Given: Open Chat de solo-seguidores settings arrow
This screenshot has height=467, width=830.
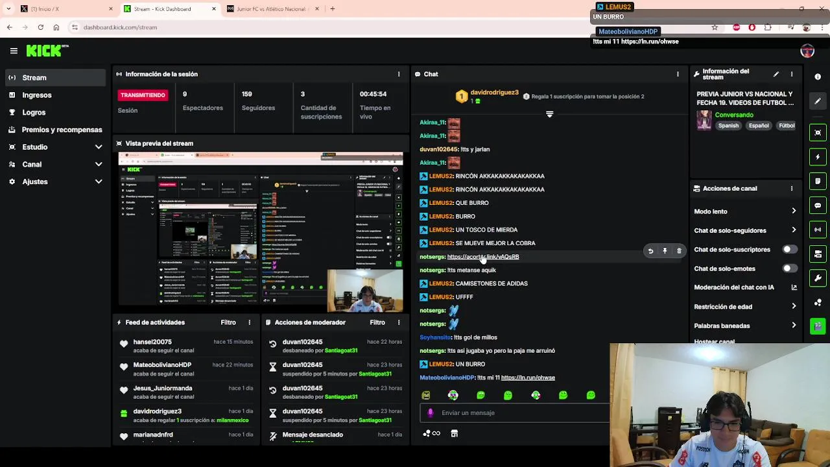Looking at the screenshot, I should 794,230.
